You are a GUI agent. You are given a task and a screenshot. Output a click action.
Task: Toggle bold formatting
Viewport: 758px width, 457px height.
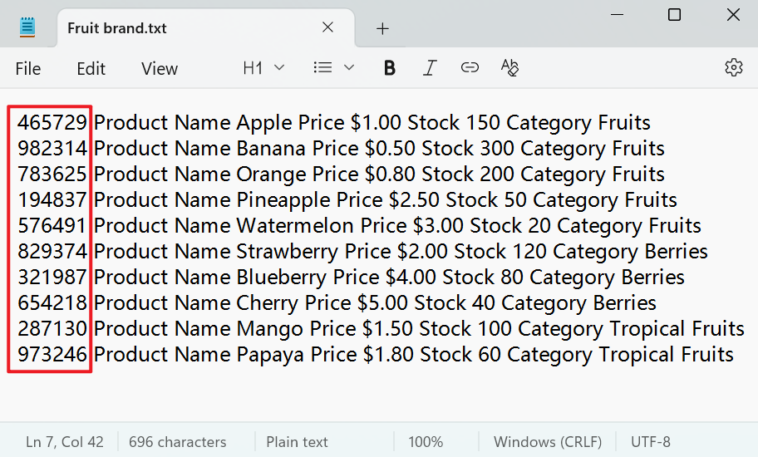(389, 68)
